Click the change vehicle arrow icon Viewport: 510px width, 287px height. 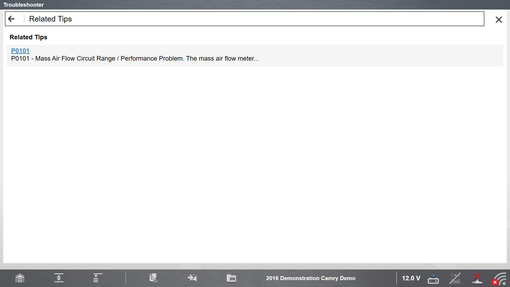(x=192, y=278)
